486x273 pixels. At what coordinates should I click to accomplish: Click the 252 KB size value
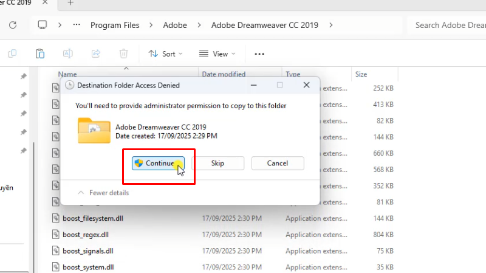(x=383, y=88)
